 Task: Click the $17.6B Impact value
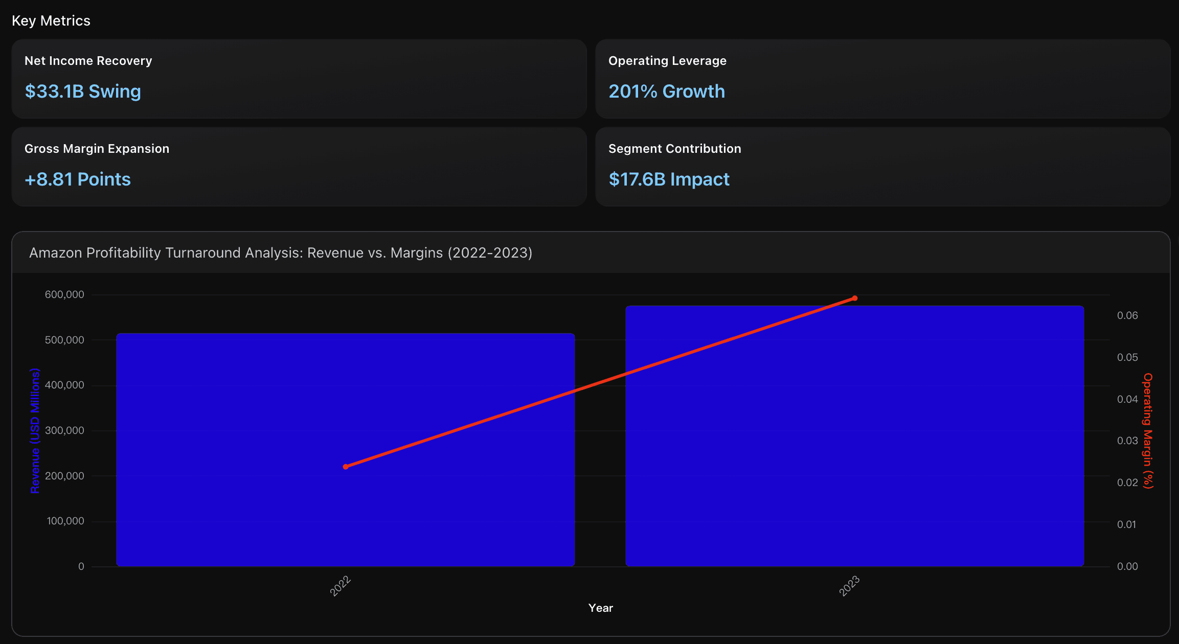pyautogui.click(x=669, y=179)
